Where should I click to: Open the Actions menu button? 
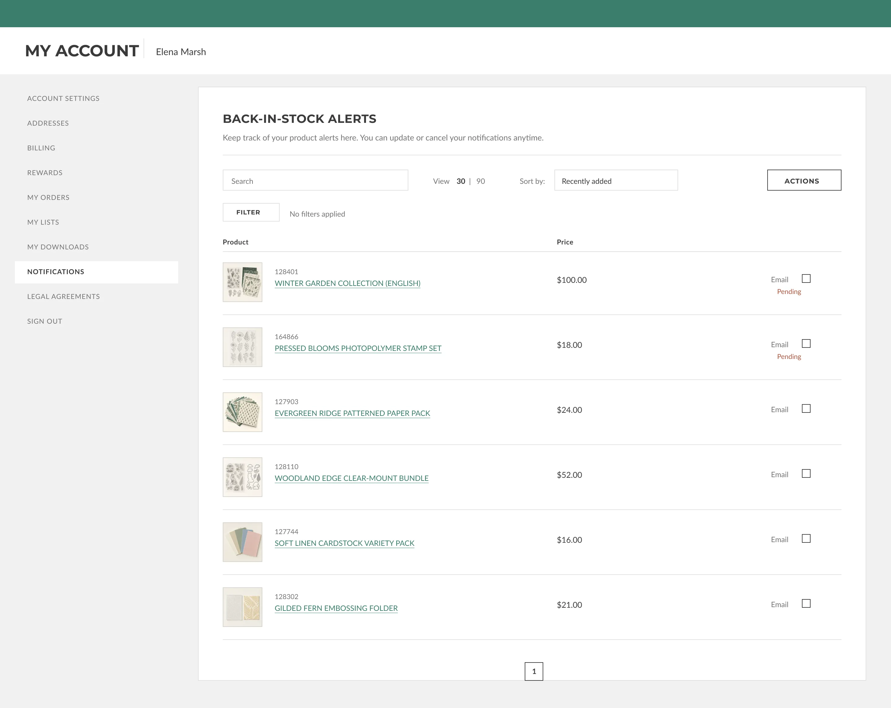coord(804,180)
